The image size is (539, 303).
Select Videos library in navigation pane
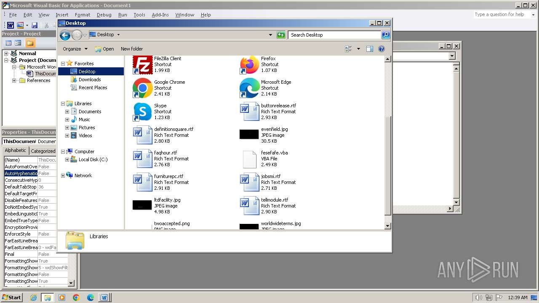(x=85, y=136)
